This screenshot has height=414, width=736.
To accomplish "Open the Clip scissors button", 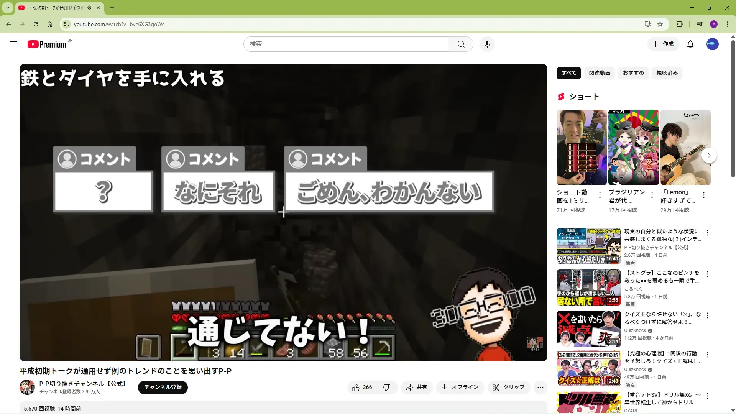I will tap(508, 388).
